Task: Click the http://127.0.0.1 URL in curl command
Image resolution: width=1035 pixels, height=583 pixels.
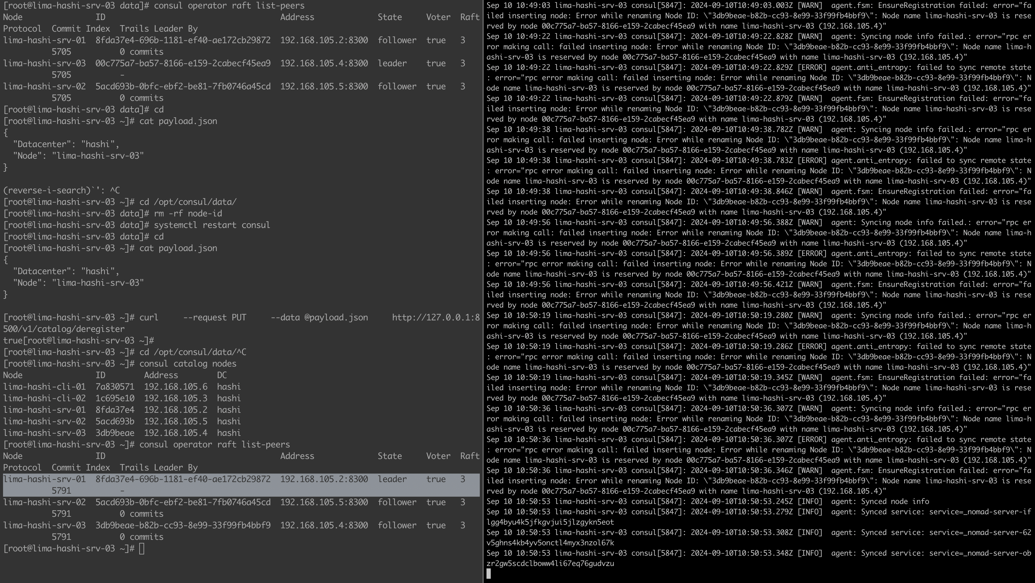Action: point(435,317)
